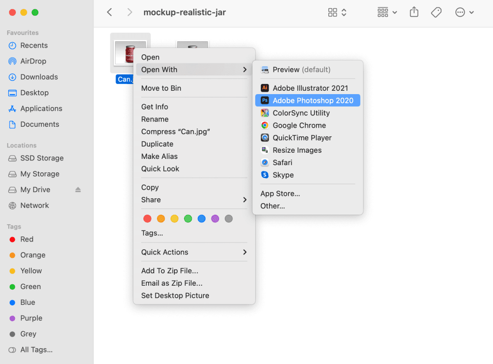Open with ColorSync Utility
The width and height of the screenshot is (493, 364).
[x=308, y=113]
